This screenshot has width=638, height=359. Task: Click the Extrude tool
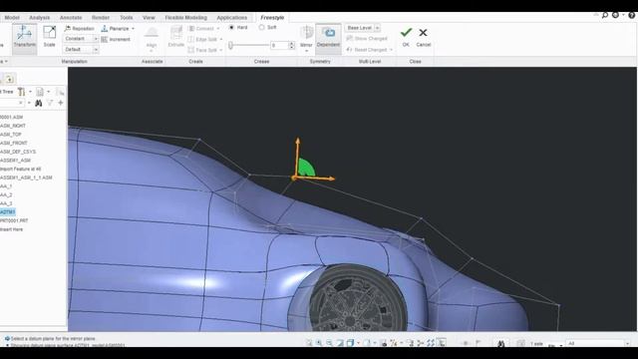pyautogui.click(x=176, y=37)
